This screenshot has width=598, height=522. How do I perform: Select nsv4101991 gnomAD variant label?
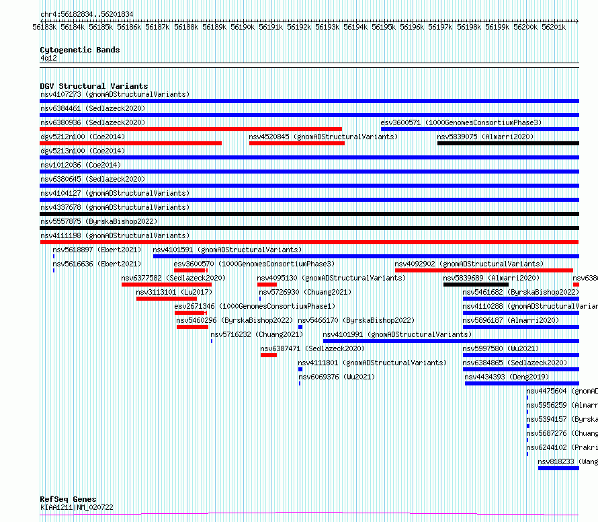(397, 334)
